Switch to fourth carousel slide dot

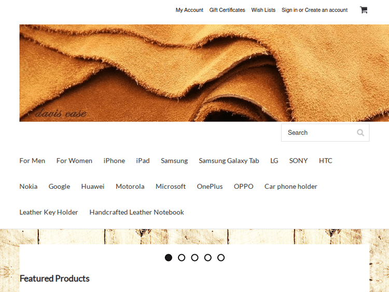click(208, 258)
